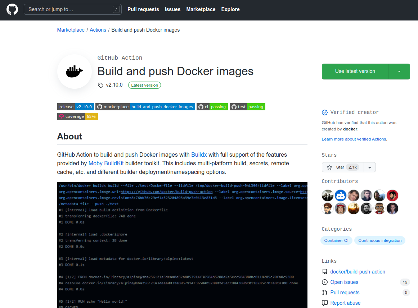Click the marketplace build-and-push-docker-images badge
418x308 pixels.
tap(145, 107)
